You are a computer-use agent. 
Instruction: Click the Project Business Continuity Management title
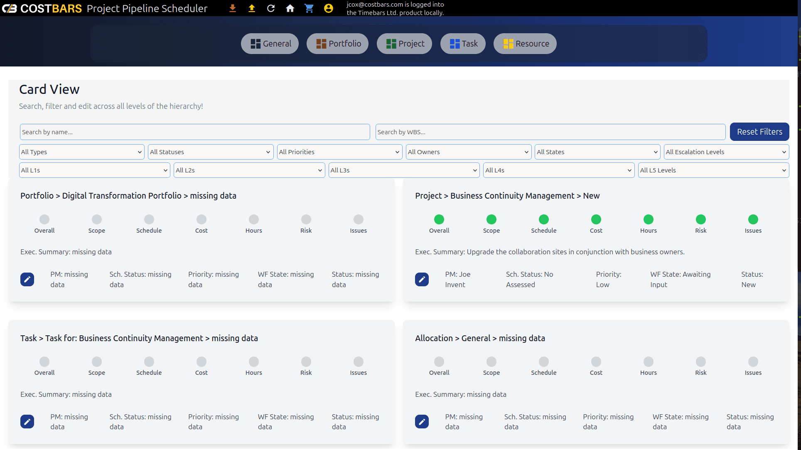pyautogui.click(x=507, y=196)
